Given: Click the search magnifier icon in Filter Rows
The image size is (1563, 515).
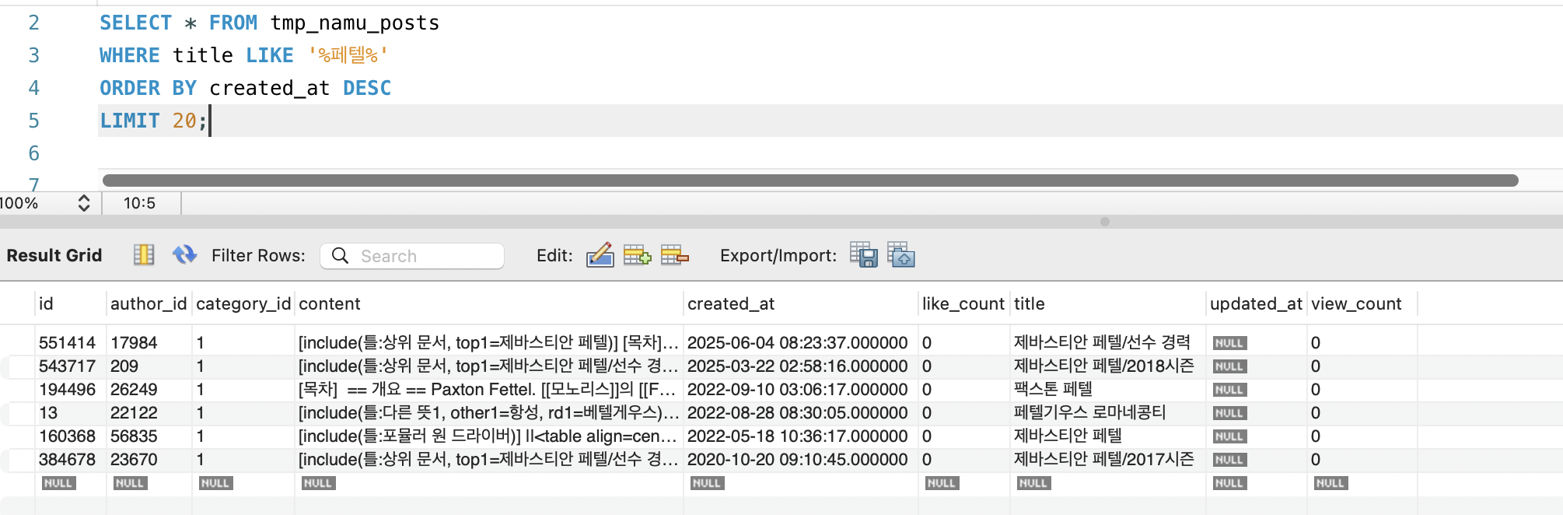Looking at the screenshot, I should [340, 255].
